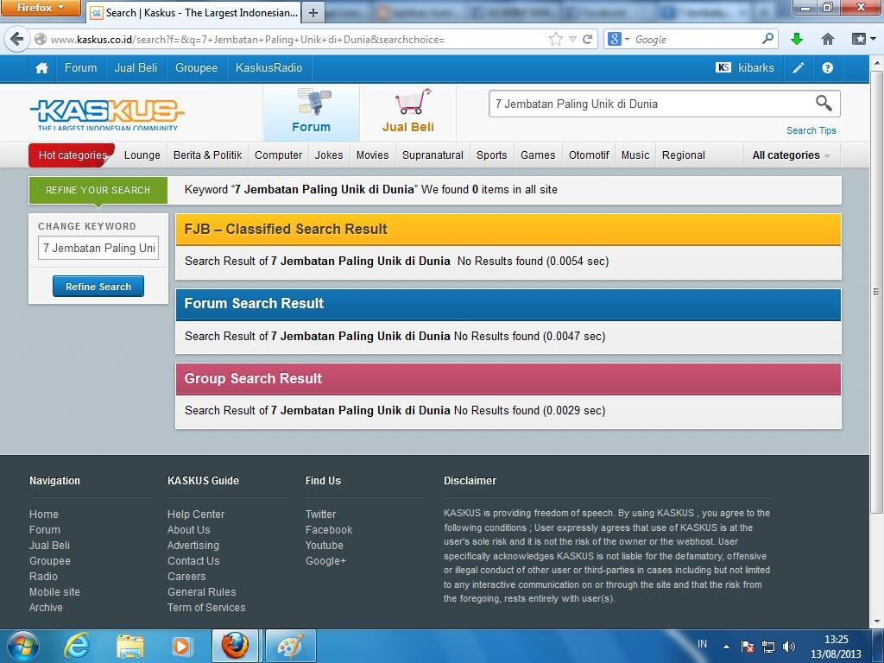This screenshot has width=884, height=663.
Task: Select the Otomotif category
Action: (x=589, y=155)
